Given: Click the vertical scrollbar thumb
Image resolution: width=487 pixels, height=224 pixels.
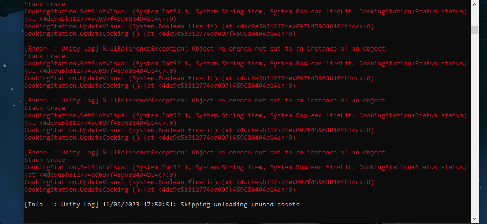Looking at the screenshot, I should click(474, 30).
